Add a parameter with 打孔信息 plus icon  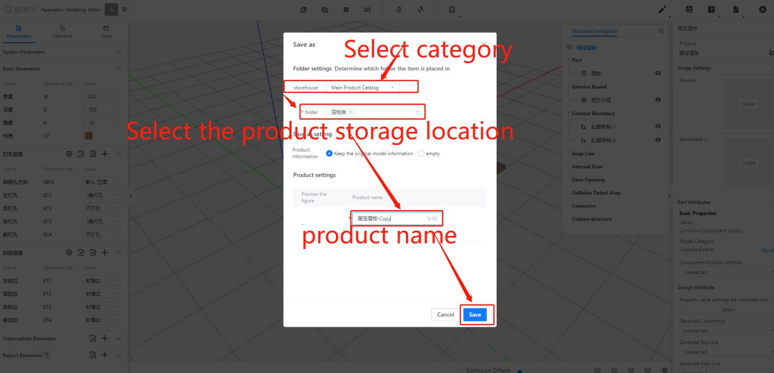coord(105,154)
